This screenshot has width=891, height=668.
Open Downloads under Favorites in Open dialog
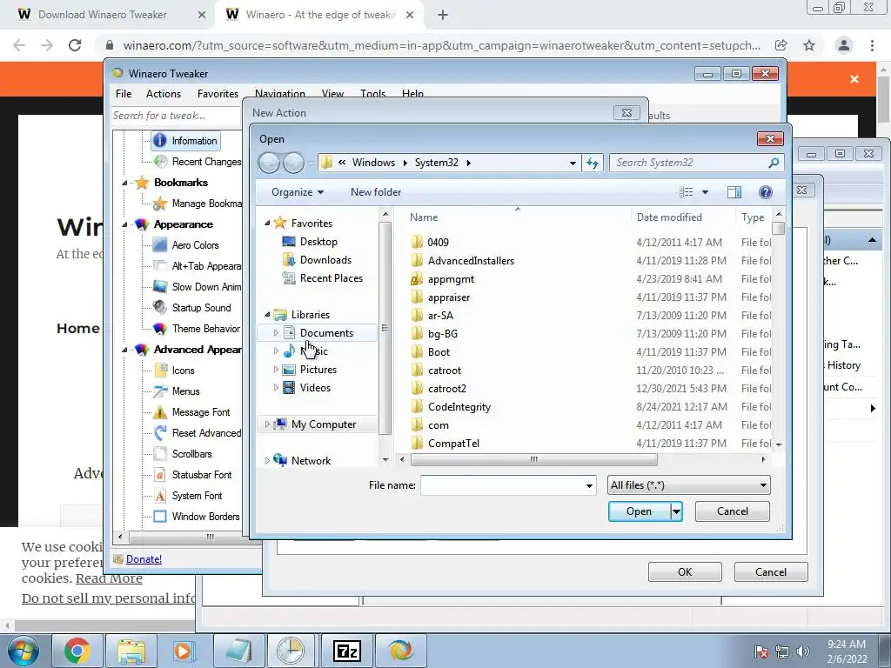[317, 259]
